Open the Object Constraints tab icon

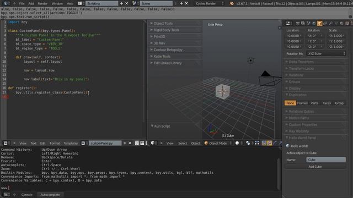[x=325, y=23]
